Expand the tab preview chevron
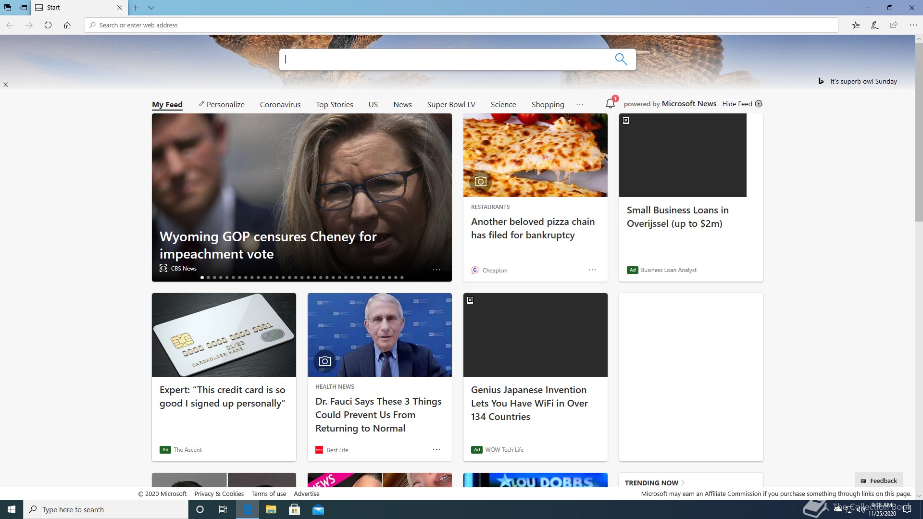This screenshot has width=923, height=519. (151, 8)
